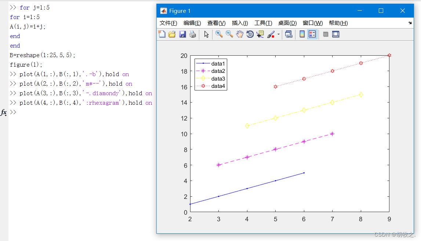Close the Figure 1 window
This screenshot has height=241, width=421.
[403, 11]
